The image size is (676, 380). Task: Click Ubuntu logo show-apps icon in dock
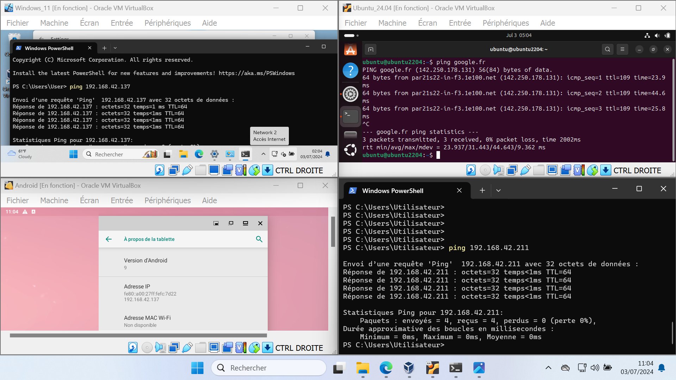(350, 150)
